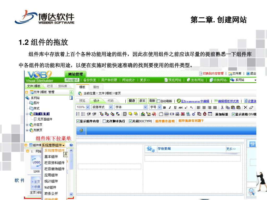
Task: Align text right
Action: (x=209, y=108)
